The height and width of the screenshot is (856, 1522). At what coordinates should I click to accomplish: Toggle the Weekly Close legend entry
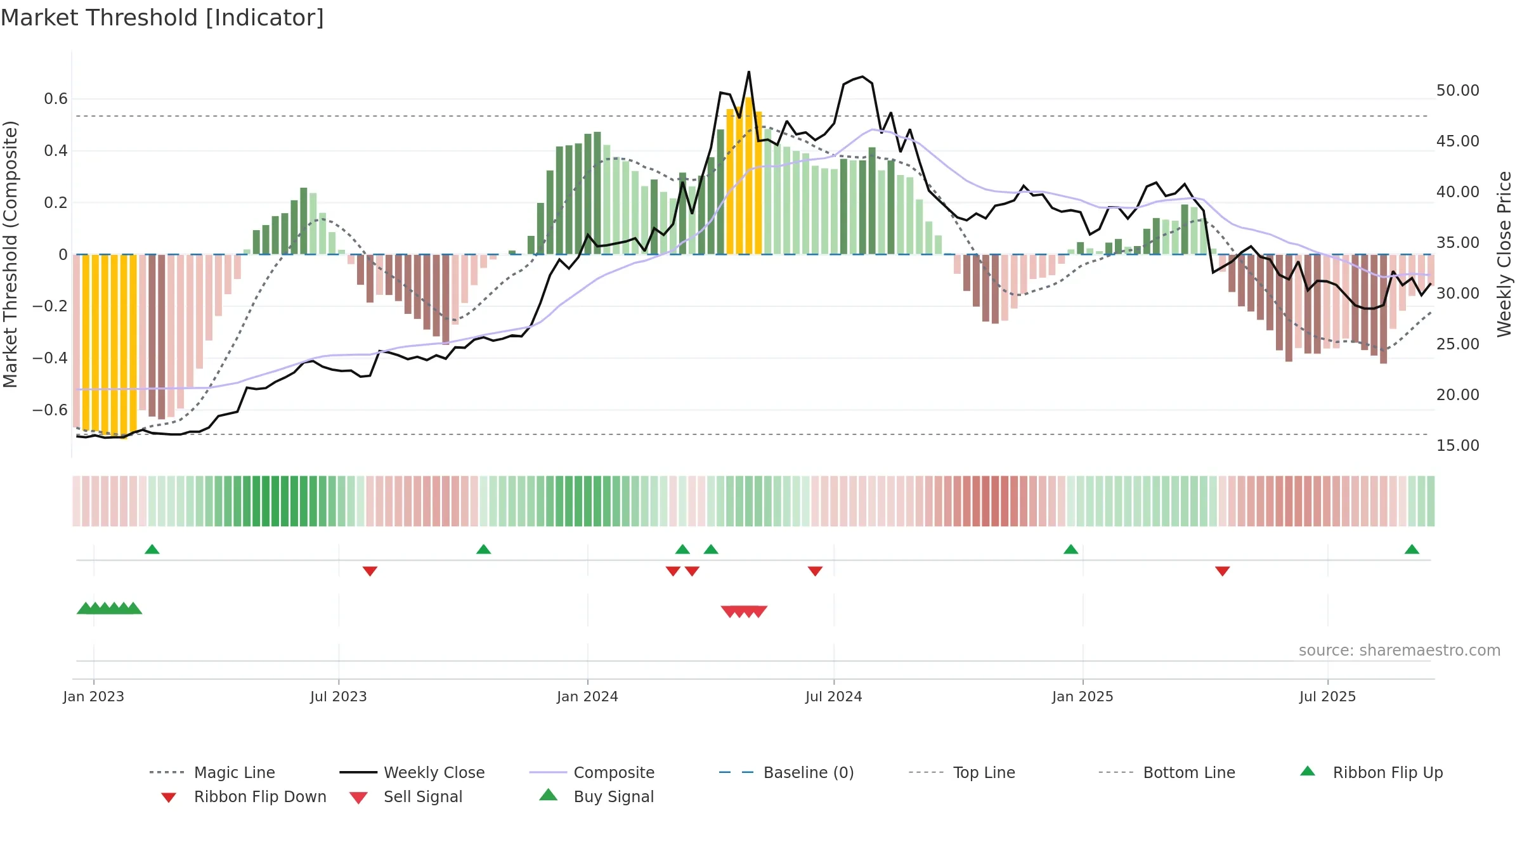tap(412, 772)
